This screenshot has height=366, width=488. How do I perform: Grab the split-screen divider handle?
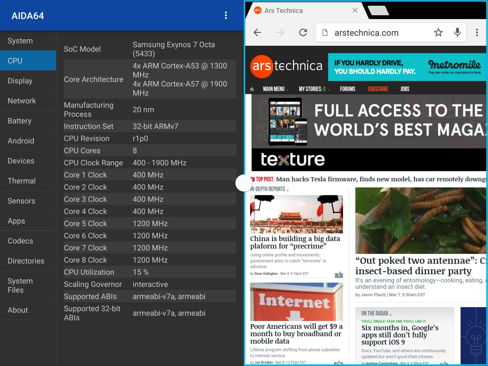click(244, 183)
